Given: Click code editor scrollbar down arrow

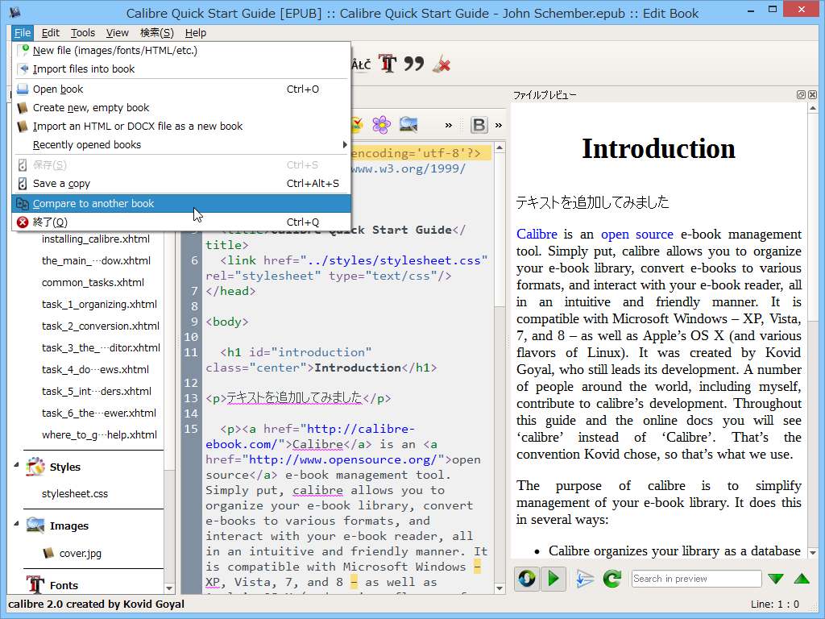Looking at the screenshot, I should coord(500,588).
